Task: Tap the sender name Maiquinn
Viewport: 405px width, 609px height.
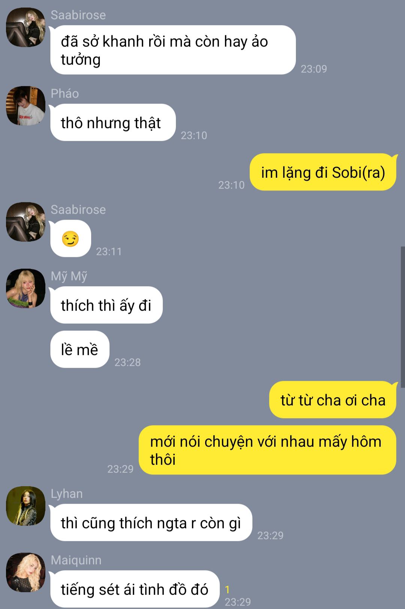Action: [76, 560]
